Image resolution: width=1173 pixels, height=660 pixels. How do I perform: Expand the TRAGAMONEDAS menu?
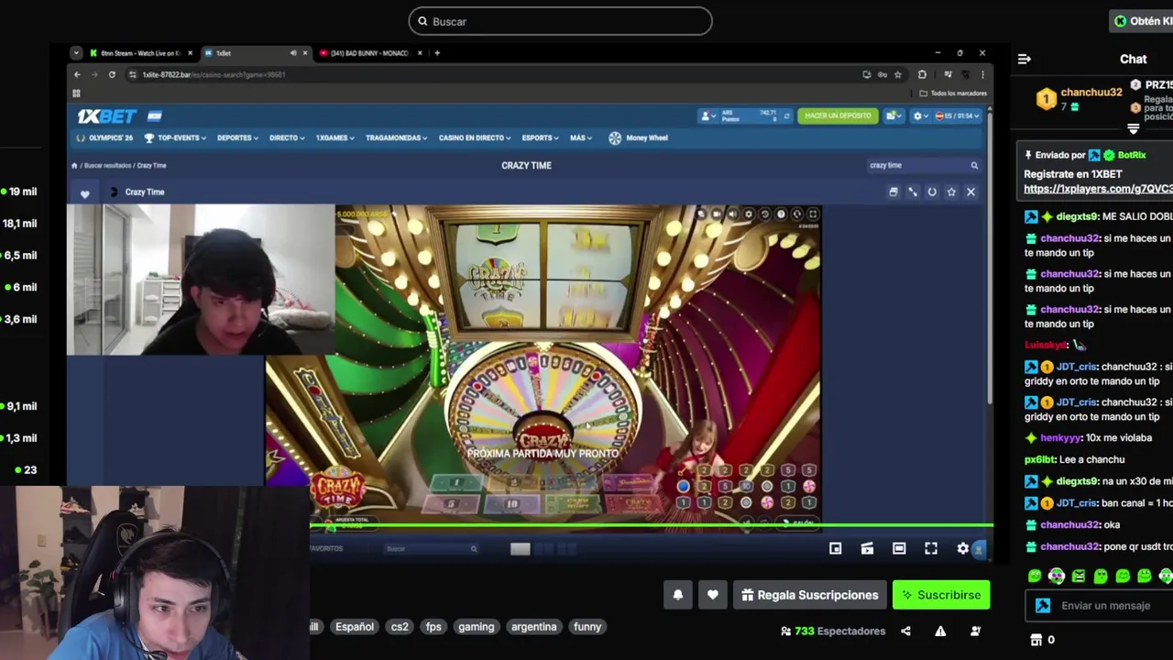click(397, 137)
